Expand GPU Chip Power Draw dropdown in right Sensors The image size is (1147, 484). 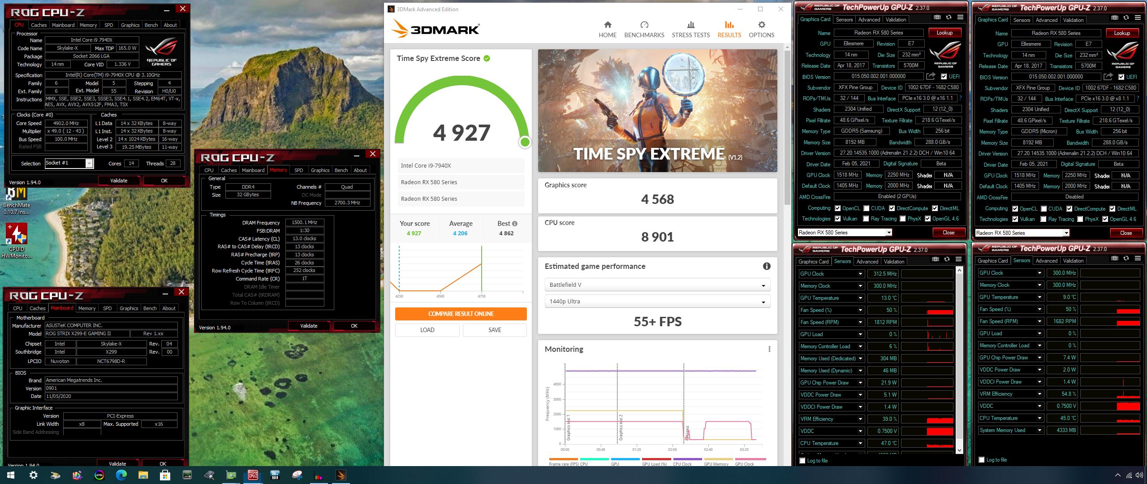[x=1039, y=358]
